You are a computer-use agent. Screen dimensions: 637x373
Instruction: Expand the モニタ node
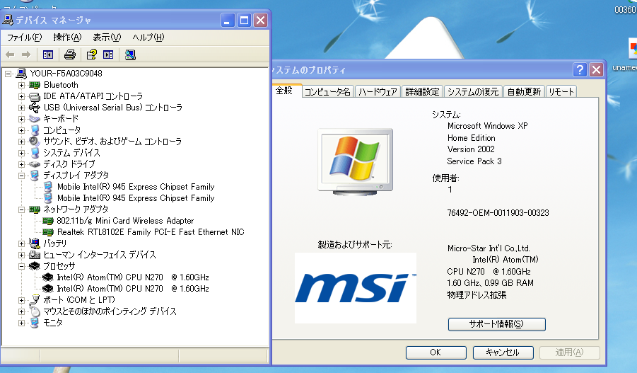pos(21,323)
